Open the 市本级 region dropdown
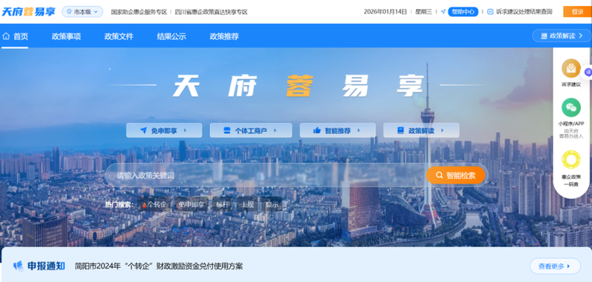The height and width of the screenshot is (282, 592). click(82, 12)
